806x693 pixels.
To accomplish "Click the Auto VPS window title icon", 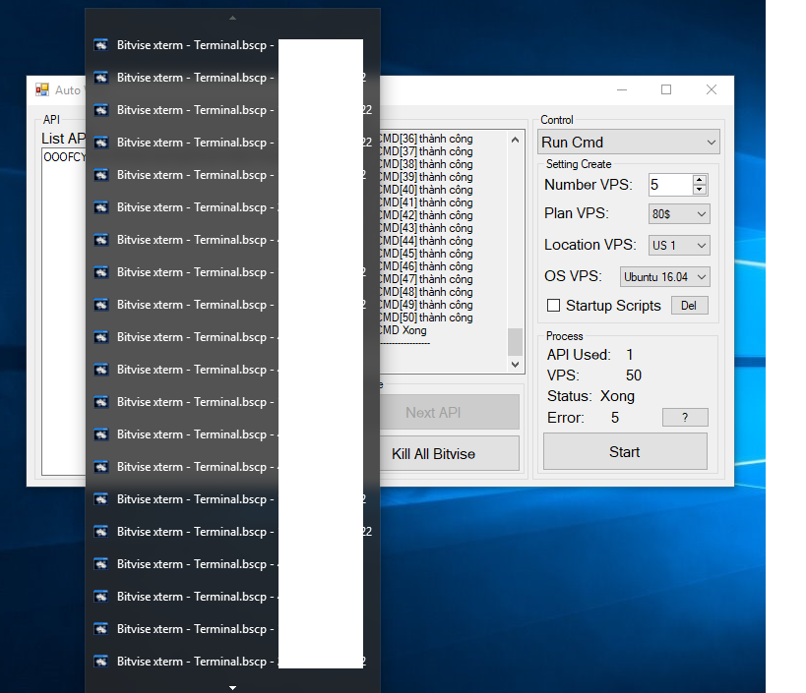I will click(42, 89).
